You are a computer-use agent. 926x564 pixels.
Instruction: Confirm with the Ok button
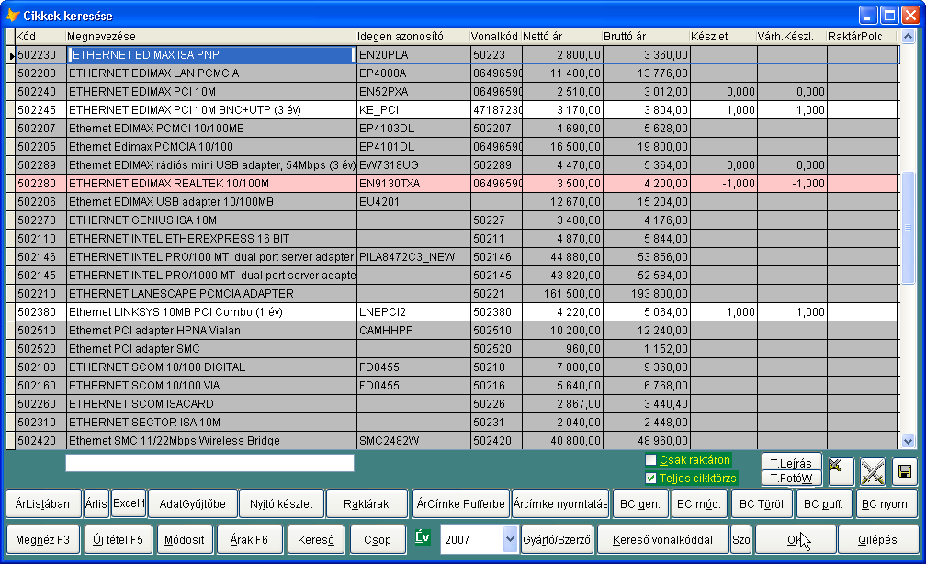pos(796,539)
